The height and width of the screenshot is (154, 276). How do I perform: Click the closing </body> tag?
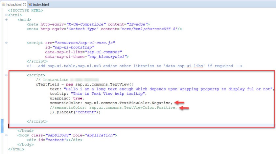coord(25,144)
